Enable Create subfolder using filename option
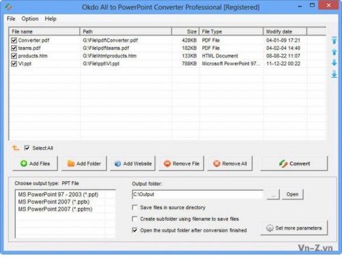Image resolution: width=342 pixels, height=259 pixels. coord(135,219)
